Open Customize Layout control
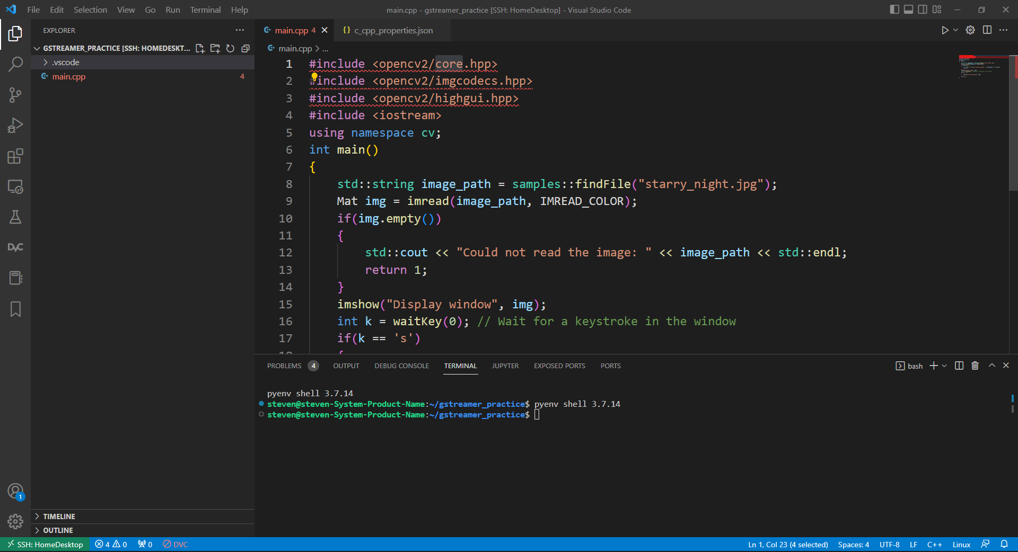1018x552 pixels. click(x=937, y=10)
